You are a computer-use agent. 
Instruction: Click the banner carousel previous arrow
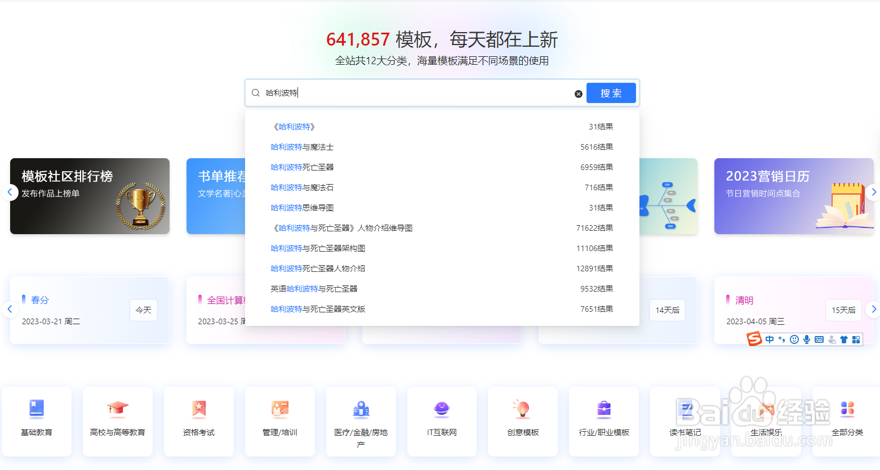(x=10, y=193)
